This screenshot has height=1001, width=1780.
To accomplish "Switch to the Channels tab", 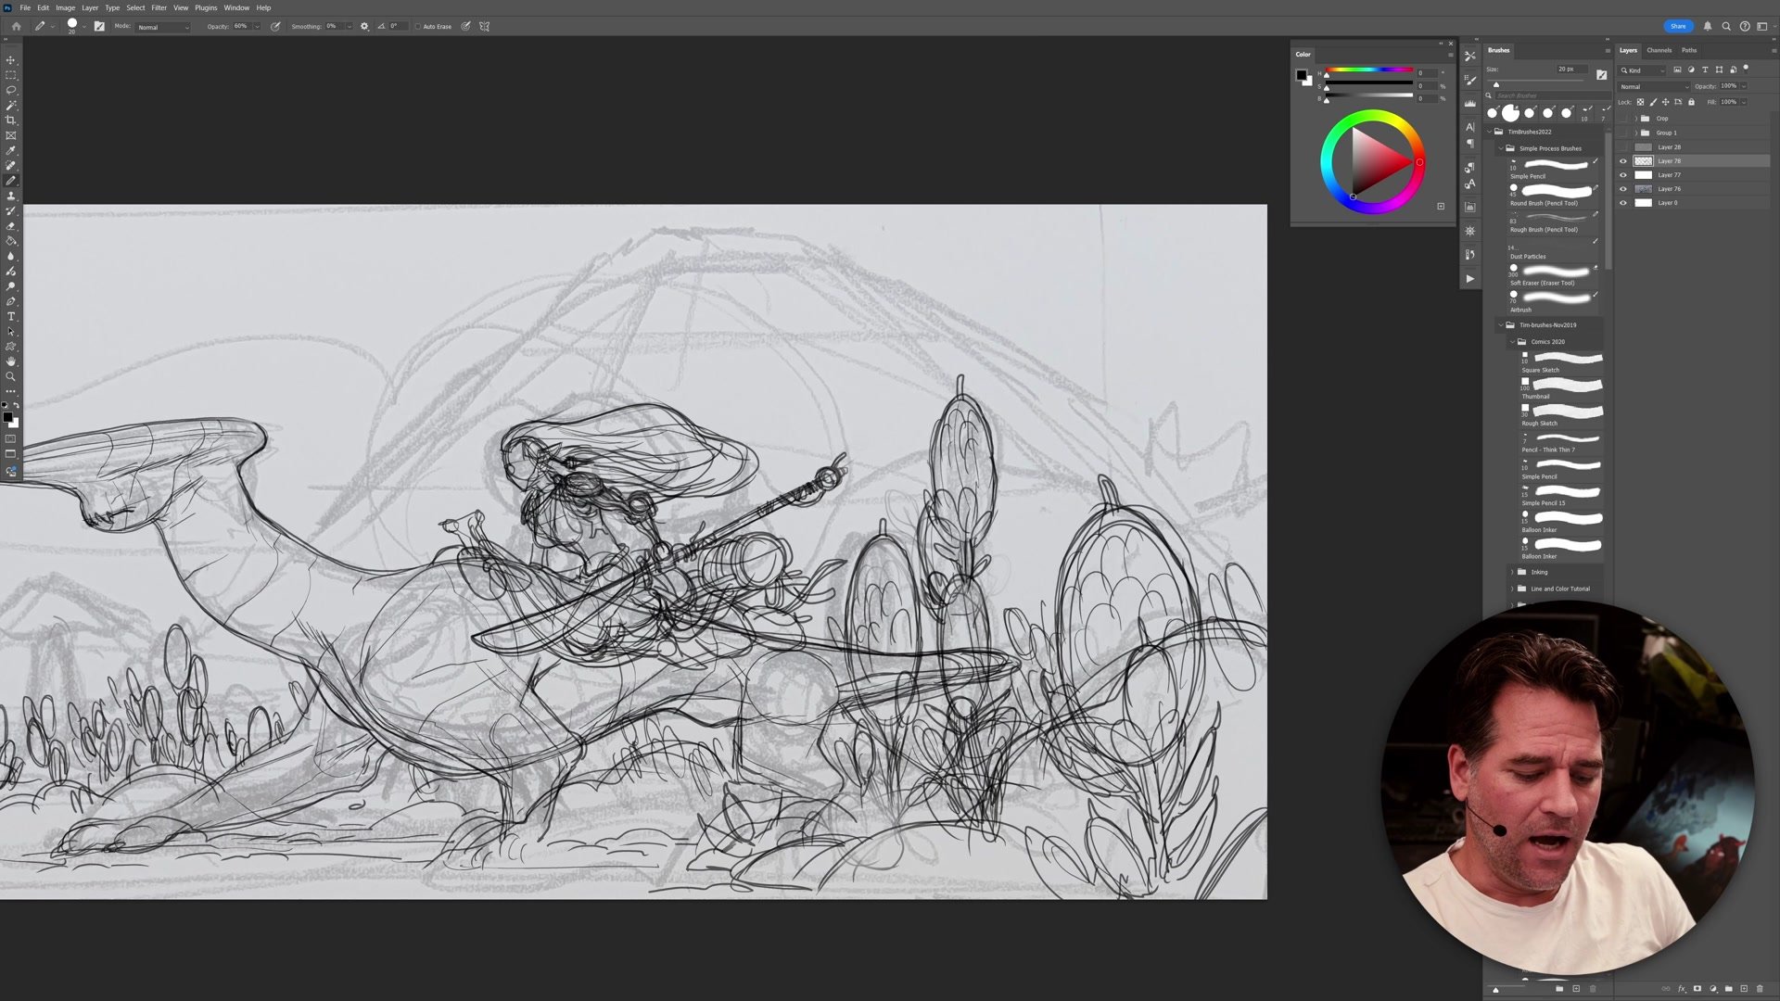I will (1659, 50).
